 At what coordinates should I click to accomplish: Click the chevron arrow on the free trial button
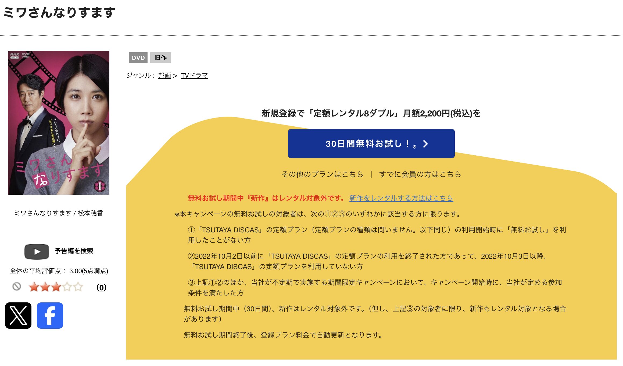coord(425,144)
